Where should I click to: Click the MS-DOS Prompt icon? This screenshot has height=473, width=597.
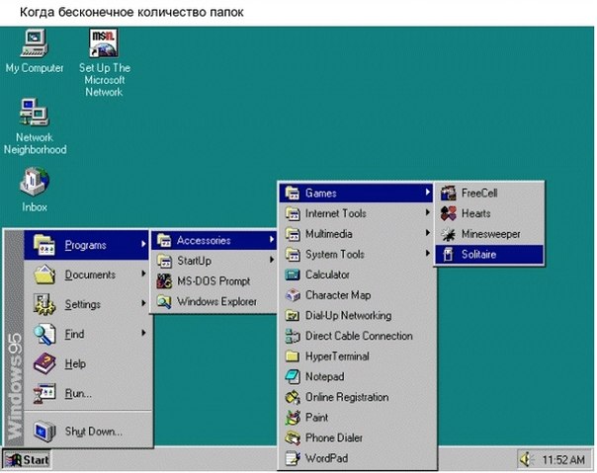(x=164, y=281)
